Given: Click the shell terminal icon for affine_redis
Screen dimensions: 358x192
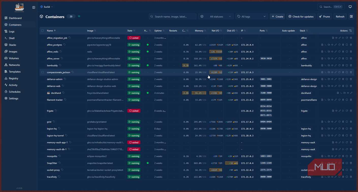Looking at the screenshot, I should 326,52.
